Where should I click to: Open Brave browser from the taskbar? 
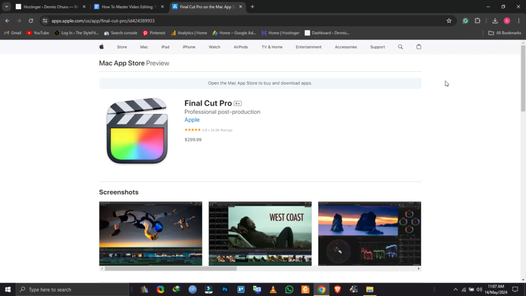click(337, 289)
